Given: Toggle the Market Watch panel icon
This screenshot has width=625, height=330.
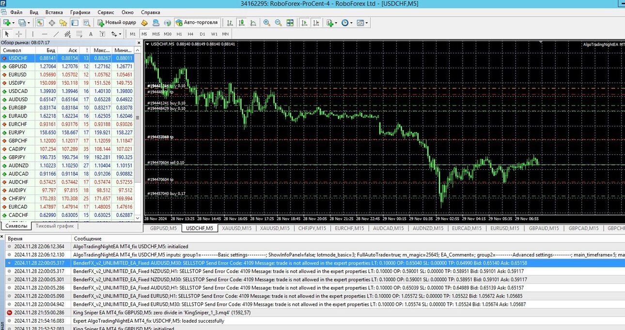Looking at the screenshot, I should pos(40,23).
